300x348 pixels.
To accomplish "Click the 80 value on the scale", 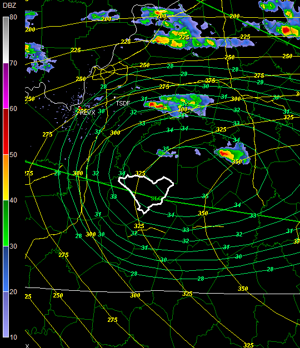I will point(13,17).
